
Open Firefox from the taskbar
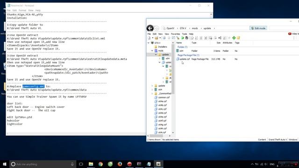[120, 164]
